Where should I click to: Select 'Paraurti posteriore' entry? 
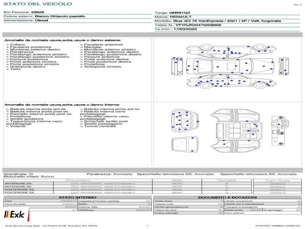click(29, 59)
